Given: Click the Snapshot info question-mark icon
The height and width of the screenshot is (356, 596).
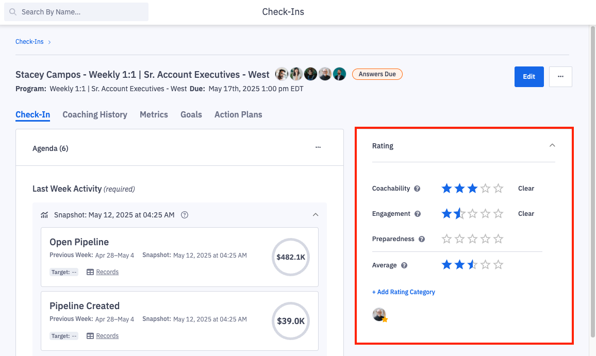Looking at the screenshot, I should point(185,215).
